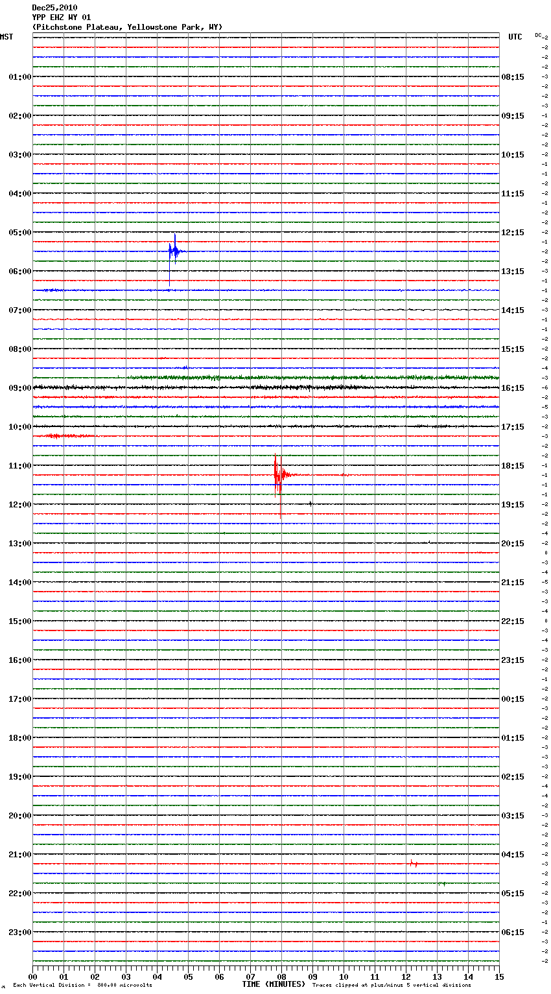The width and height of the screenshot is (551, 994).
Task: Click the small green blip before 22:00
Action: point(441,883)
